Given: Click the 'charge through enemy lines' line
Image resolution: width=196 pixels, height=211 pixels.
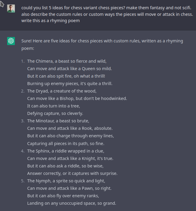Looking at the screenshot, I should [70, 136].
